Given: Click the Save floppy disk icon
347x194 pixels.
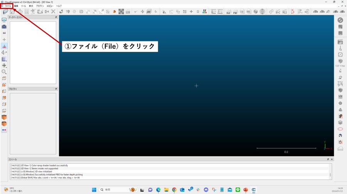Looking at the screenshot, I should pos(12,12).
